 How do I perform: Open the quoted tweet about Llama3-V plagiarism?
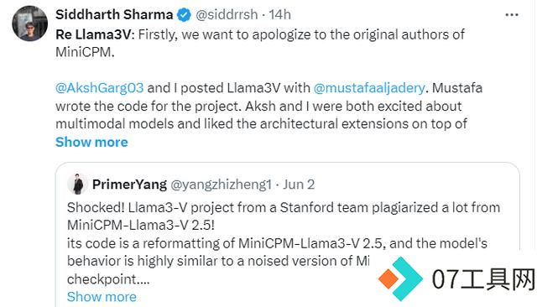click(288, 234)
